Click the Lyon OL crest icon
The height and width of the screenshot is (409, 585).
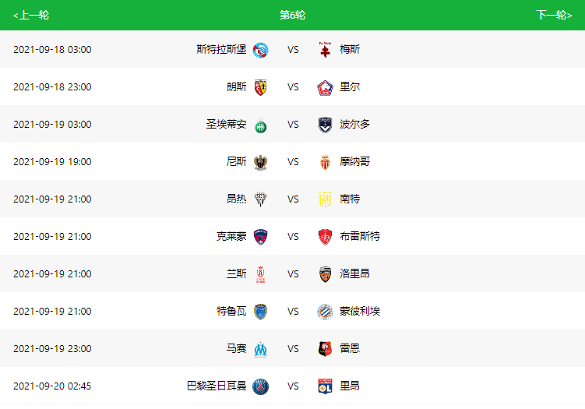coord(325,386)
